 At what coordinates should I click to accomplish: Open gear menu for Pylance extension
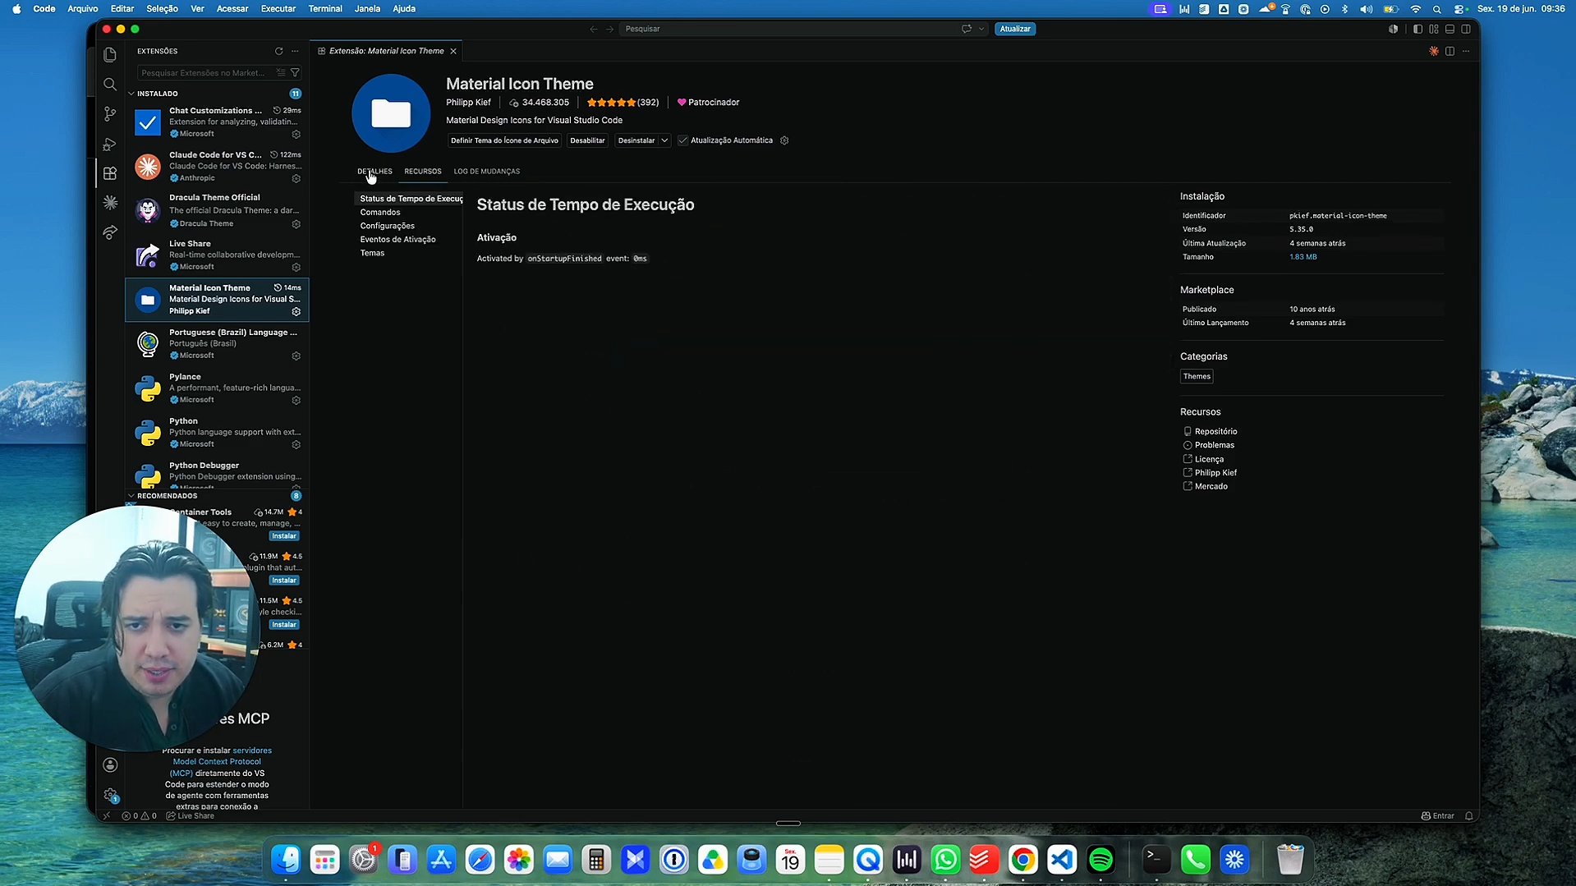click(296, 400)
